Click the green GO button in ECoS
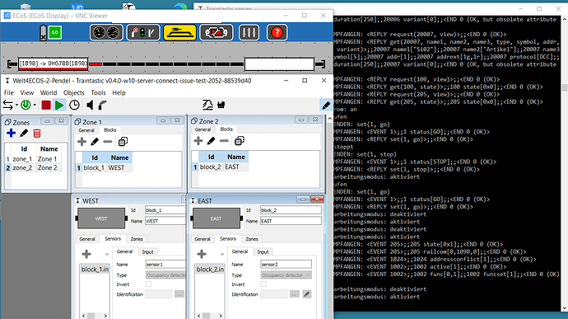The height and width of the screenshot is (319, 568). click(x=54, y=33)
